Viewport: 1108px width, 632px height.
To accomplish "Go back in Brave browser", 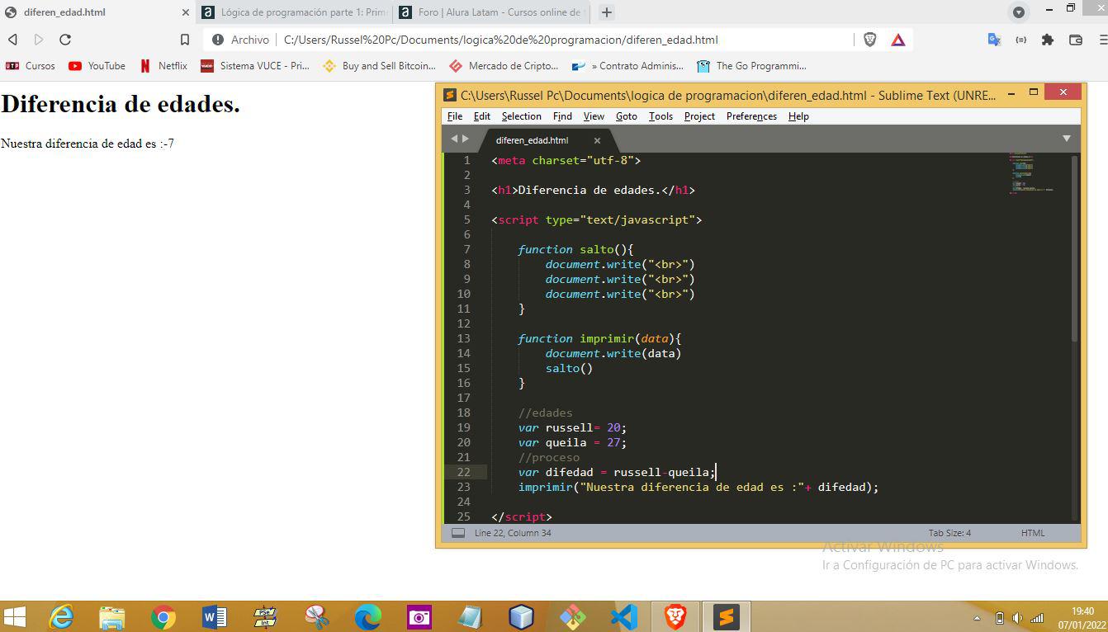I will [12, 40].
